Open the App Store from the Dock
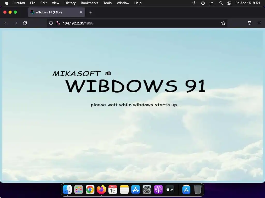Screen dimensions: 265x198 click(136, 189)
